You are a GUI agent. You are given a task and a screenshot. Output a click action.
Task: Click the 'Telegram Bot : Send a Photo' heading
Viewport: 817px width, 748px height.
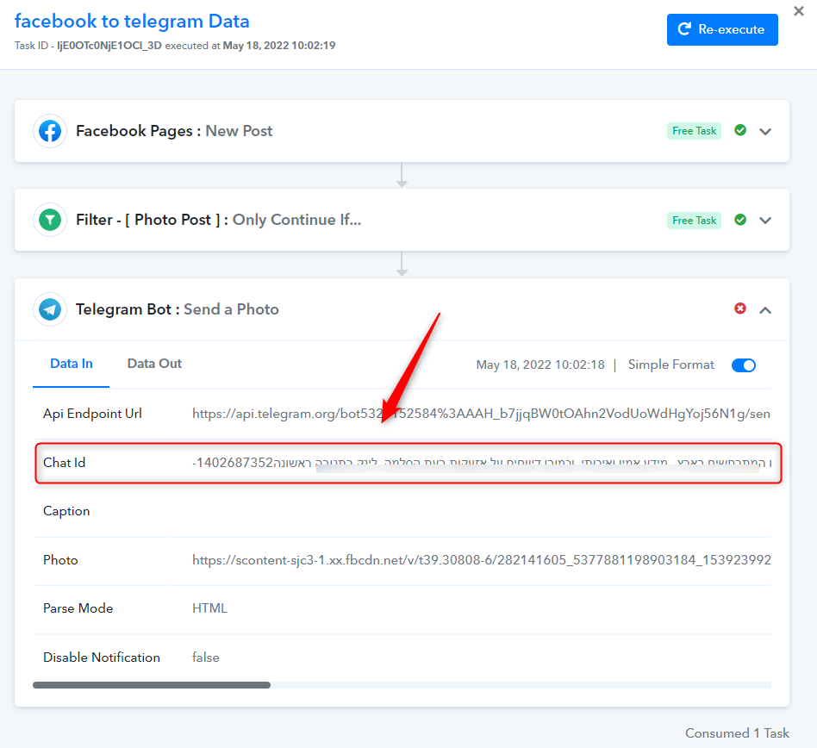point(178,309)
